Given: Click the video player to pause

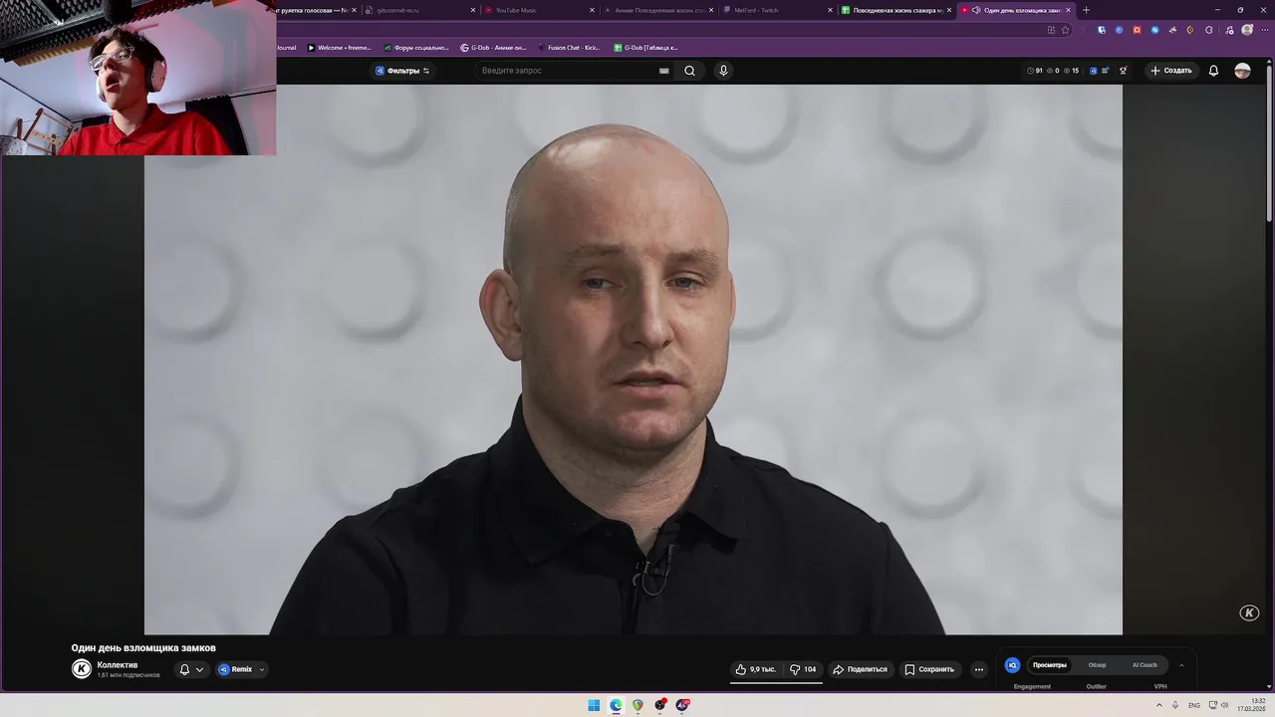Looking at the screenshot, I should click(634, 358).
